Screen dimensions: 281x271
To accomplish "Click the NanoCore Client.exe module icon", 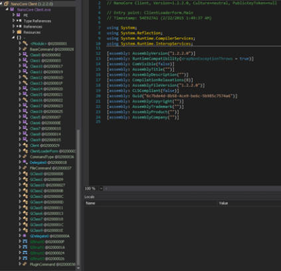I will 12,9.
